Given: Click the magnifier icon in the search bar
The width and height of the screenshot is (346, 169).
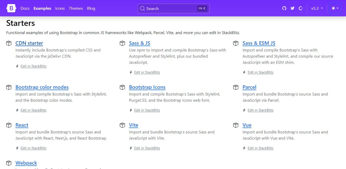Looking at the screenshot, I should click(142, 8).
